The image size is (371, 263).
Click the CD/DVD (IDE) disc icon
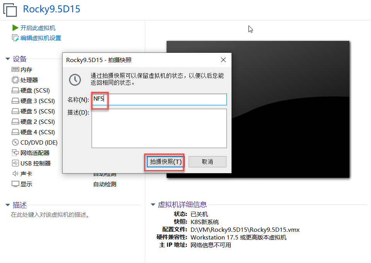coord(15,143)
